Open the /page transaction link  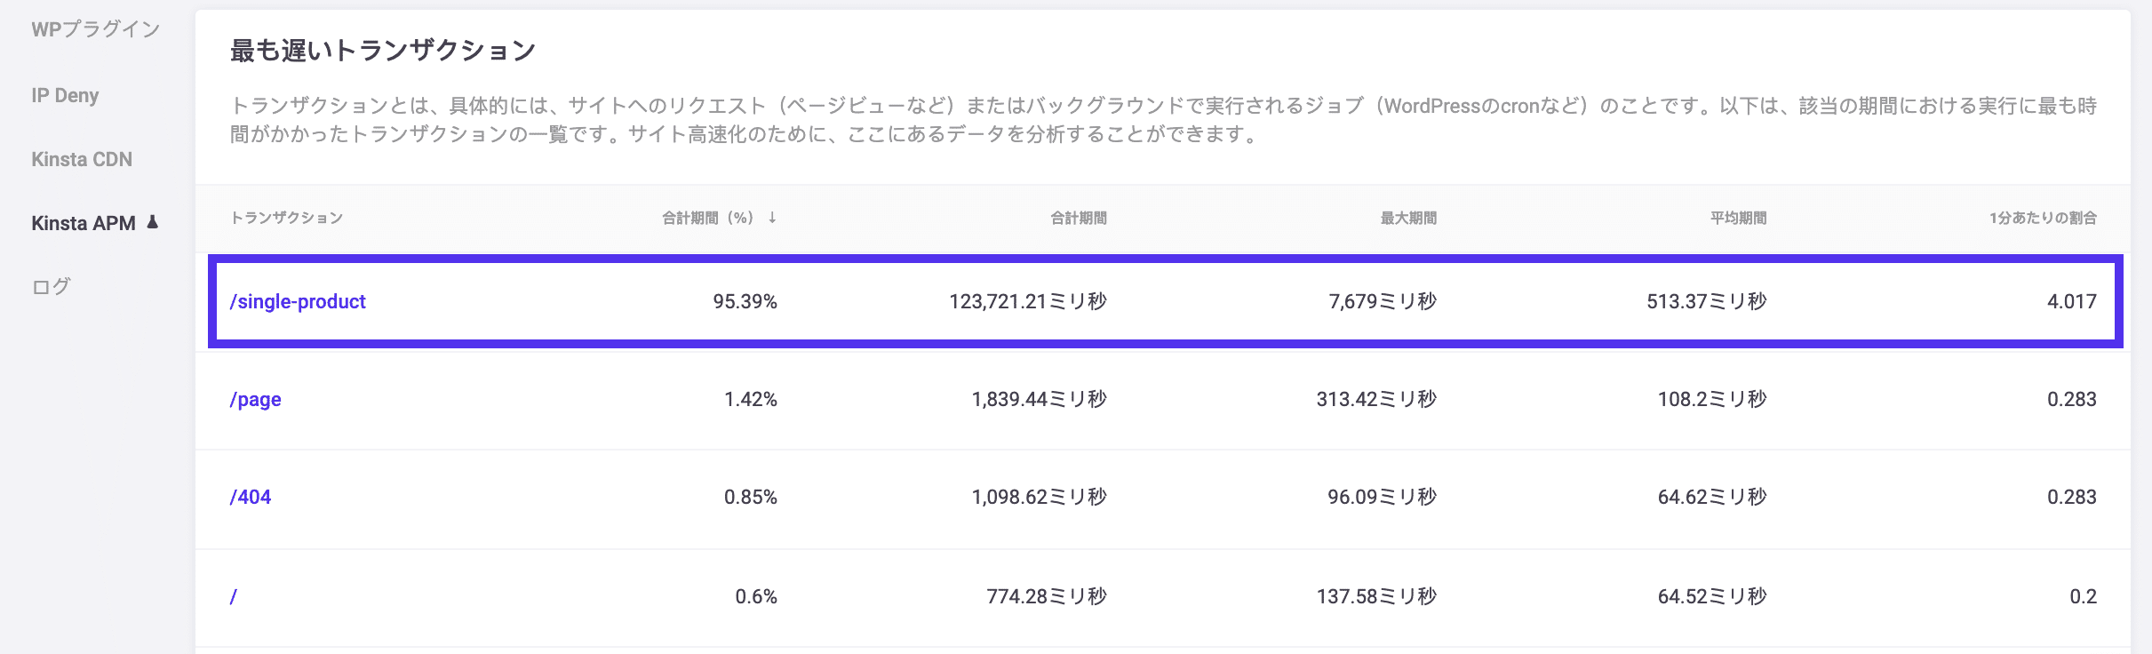(x=255, y=399)
